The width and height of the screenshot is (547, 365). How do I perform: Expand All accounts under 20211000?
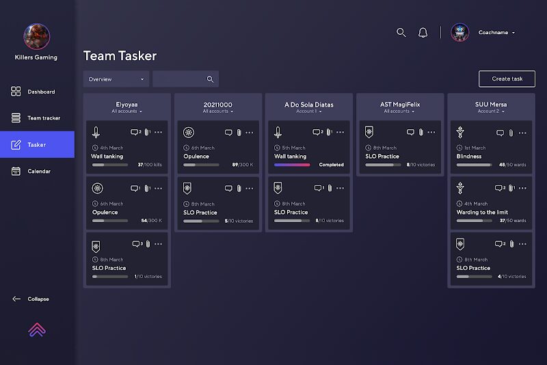[x=217, y=111]
